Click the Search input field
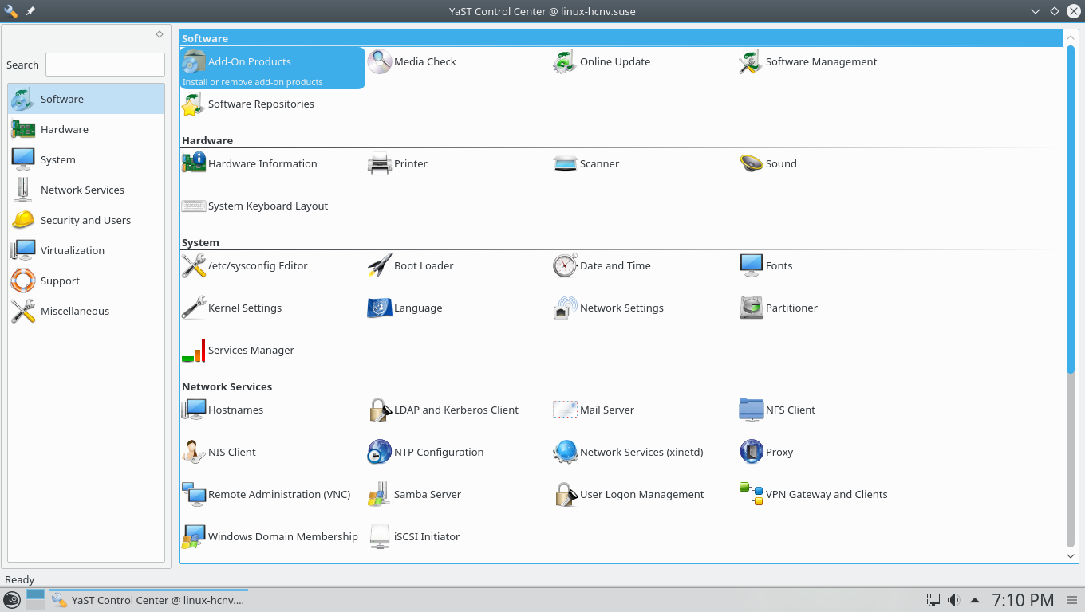This screenshot has height=612, width=1085. pos(105,65)
